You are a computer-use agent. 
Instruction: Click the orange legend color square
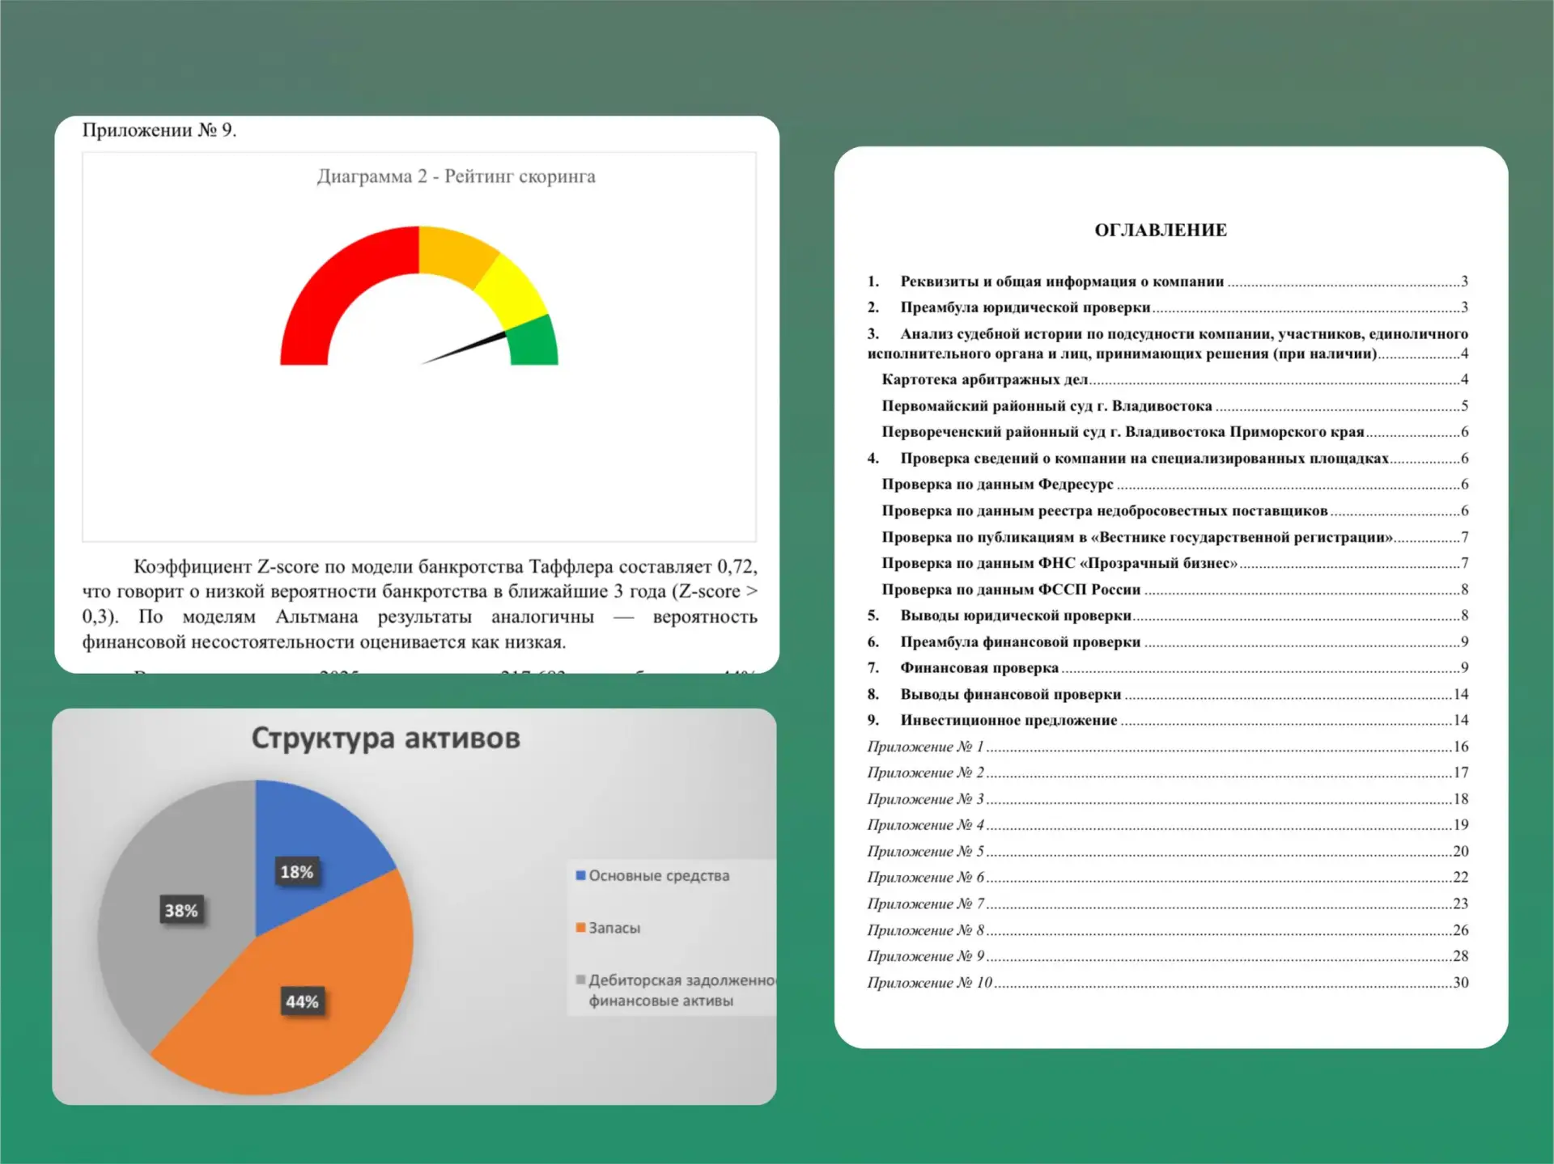point(580,927)
